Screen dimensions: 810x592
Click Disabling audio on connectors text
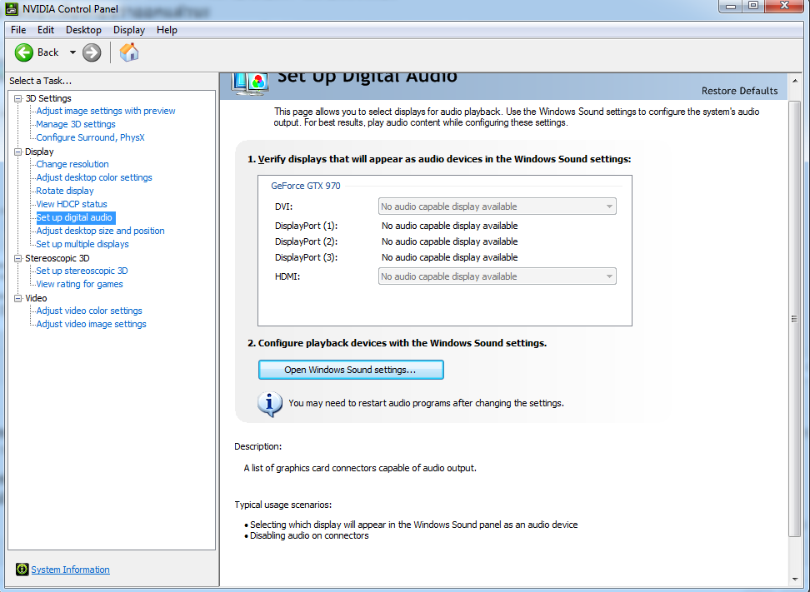(309, 535)
